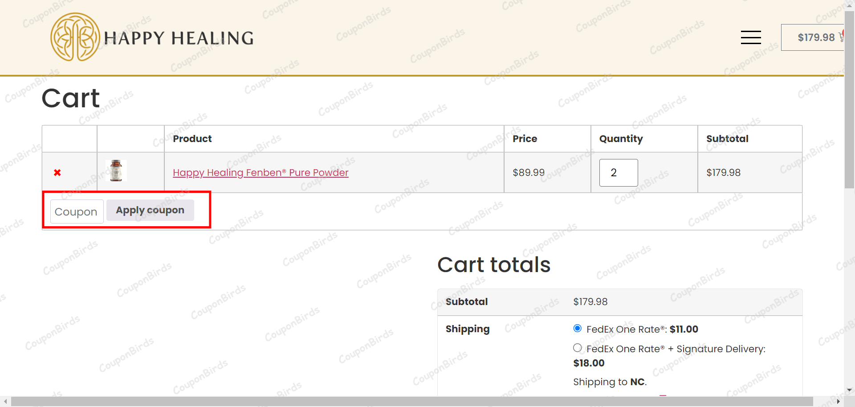This screenshot has height=407, width=855.
Task: Click the Cart totals subtotal value $179.98
Action: point(590,301)
